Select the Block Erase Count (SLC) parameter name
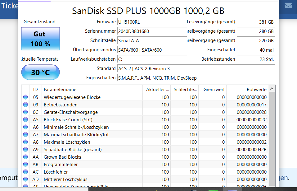 [x=68, y=120]
